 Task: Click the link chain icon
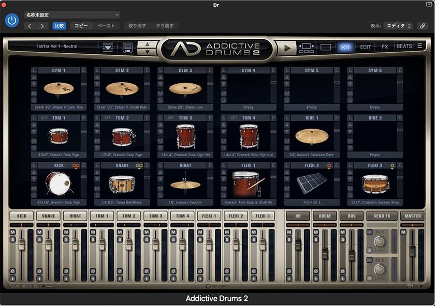[423, 26]
